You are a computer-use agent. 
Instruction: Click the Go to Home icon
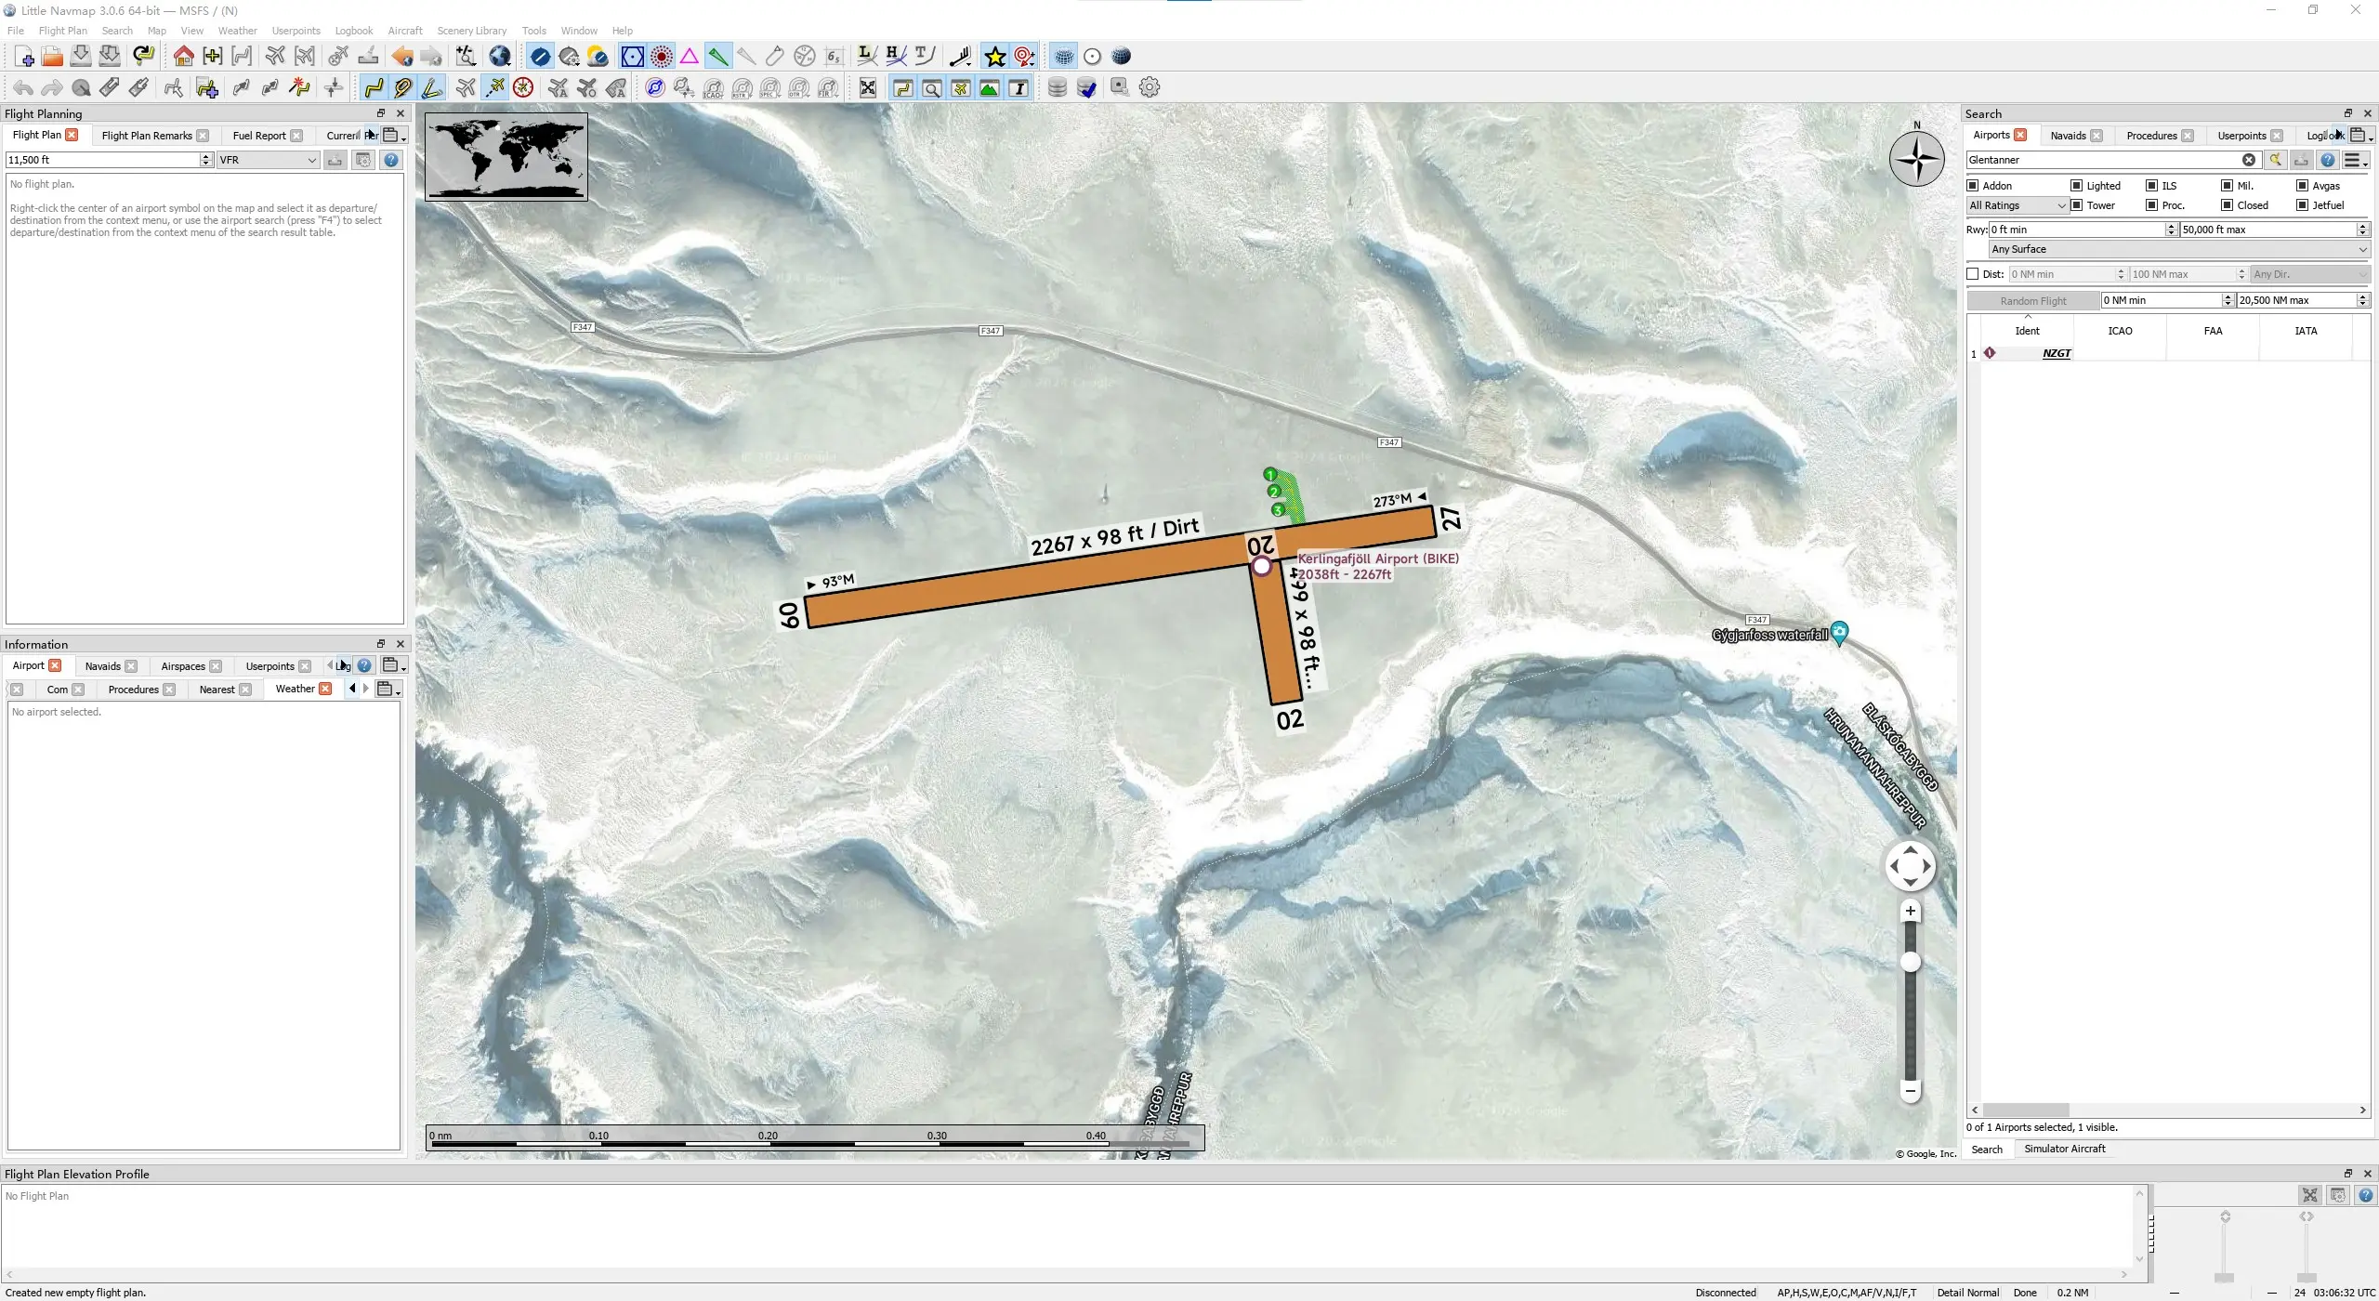(183, 56)
